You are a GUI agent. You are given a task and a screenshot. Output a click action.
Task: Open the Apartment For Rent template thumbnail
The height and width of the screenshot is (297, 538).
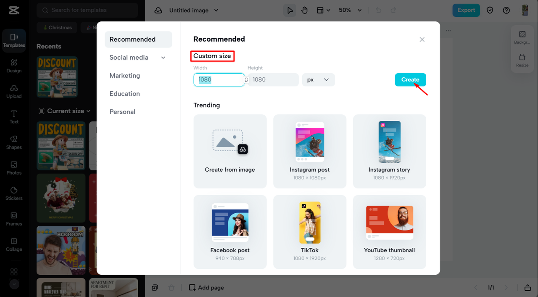point(113,287)
